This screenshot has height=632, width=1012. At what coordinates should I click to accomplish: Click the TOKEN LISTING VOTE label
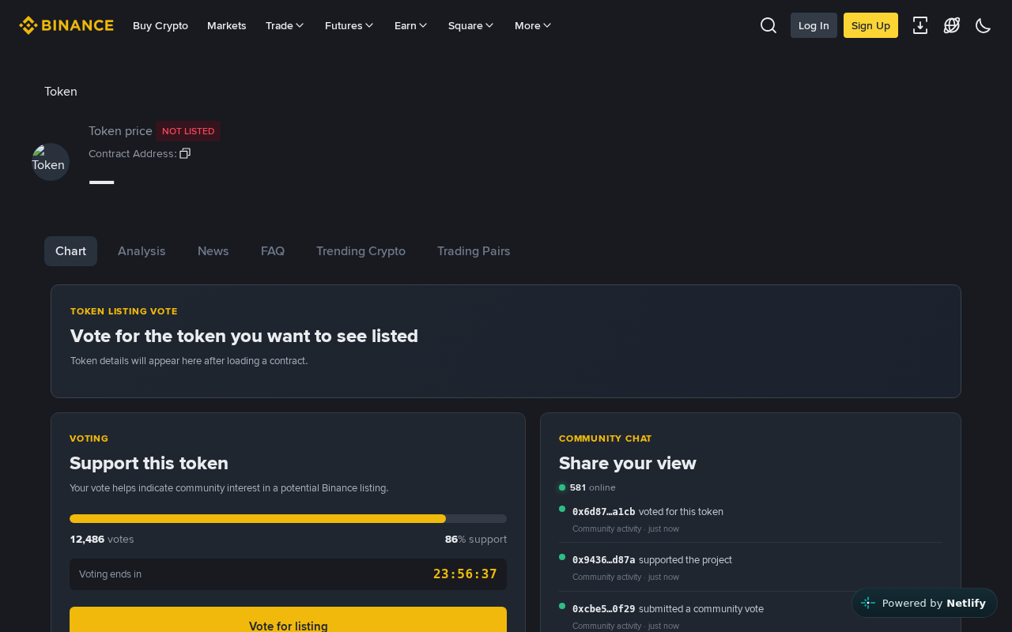[124, 311]
